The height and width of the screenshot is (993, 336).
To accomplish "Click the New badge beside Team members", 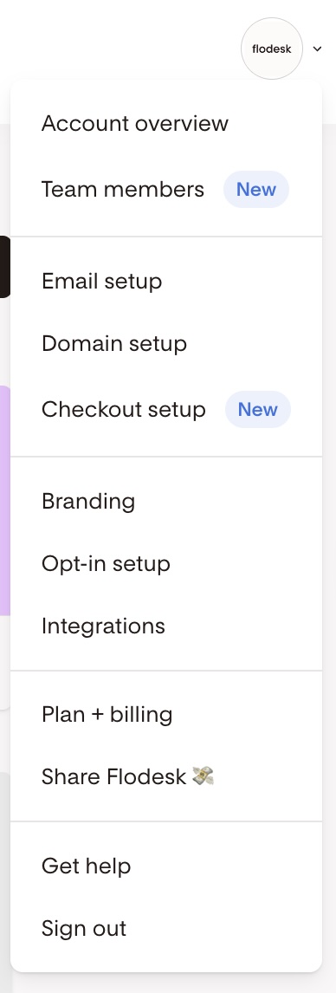I will tap(256, 190).
